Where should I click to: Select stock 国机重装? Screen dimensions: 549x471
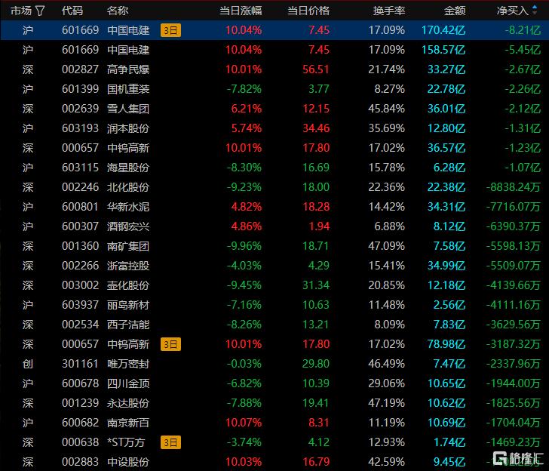pos(128,89)
